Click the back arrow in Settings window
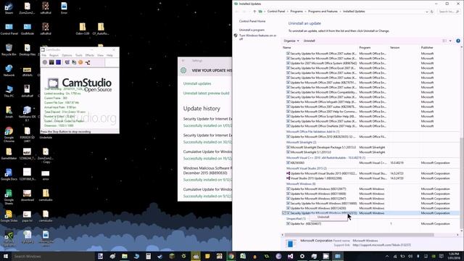The width and height of the screenshot is (464, 261). [183, 60]
